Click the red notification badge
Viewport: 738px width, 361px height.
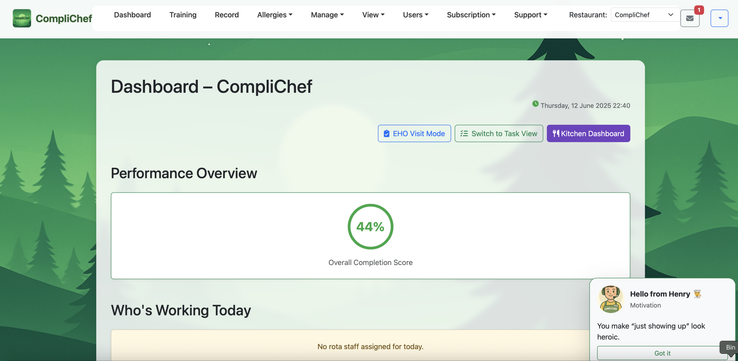point(699,10)
